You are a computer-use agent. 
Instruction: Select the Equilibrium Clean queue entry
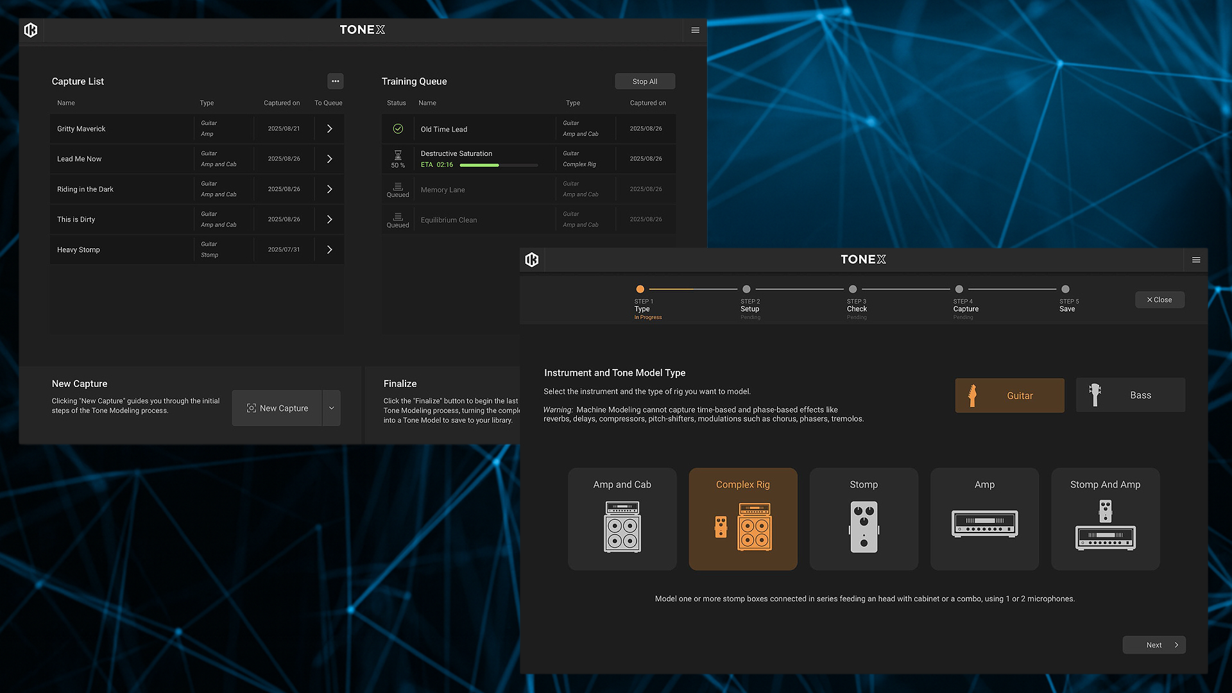click(529, 219)
